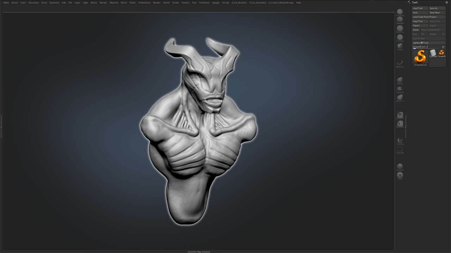Select the TrimCurve brush icon
Screen dimensions: 451x253
(x=400, y=141)
